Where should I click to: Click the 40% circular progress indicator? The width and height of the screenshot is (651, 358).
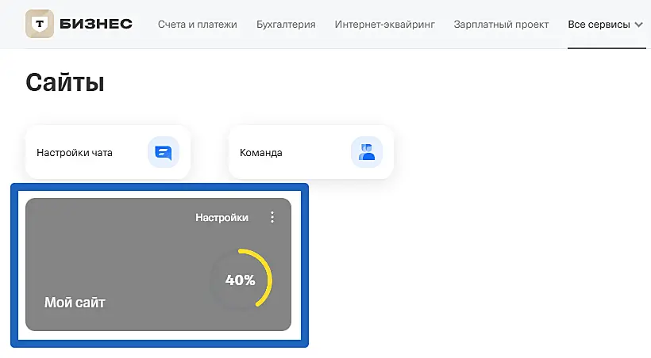click(241, 280)
